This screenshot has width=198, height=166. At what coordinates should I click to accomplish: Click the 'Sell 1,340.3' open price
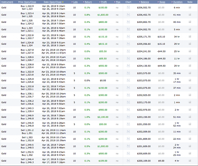[27, 108]
